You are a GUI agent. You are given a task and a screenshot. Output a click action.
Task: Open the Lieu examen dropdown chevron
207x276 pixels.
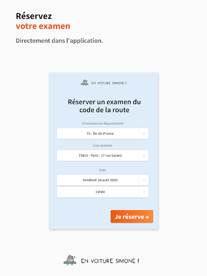click(144, 155)
